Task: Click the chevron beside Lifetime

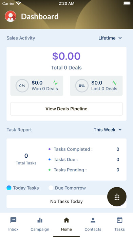Action: point(120,38)
